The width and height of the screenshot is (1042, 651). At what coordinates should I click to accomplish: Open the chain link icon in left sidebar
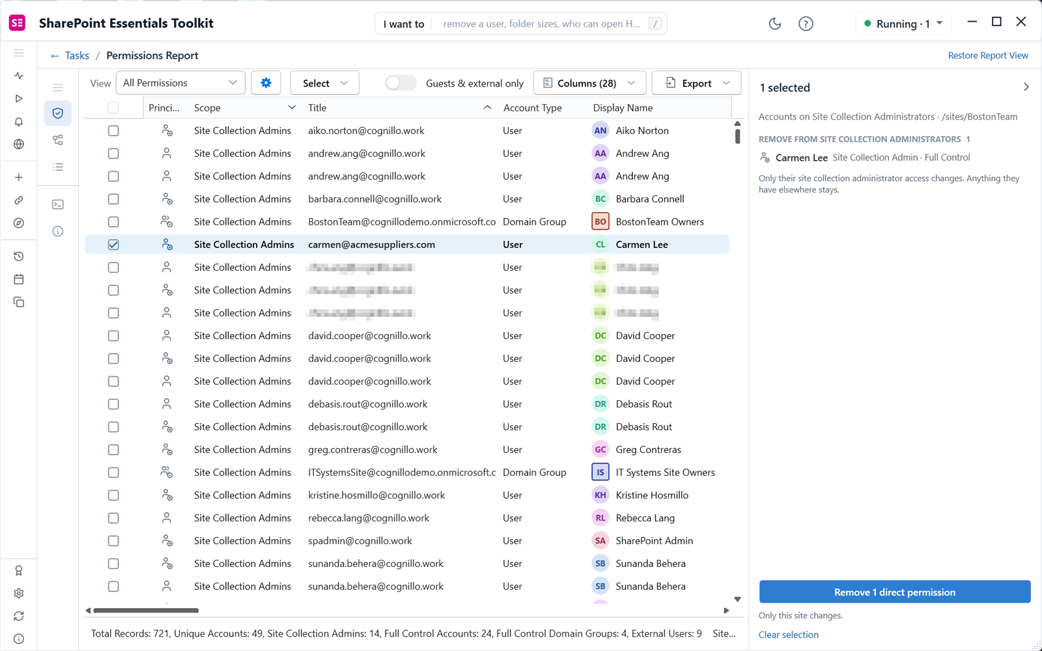pos(19,201)
